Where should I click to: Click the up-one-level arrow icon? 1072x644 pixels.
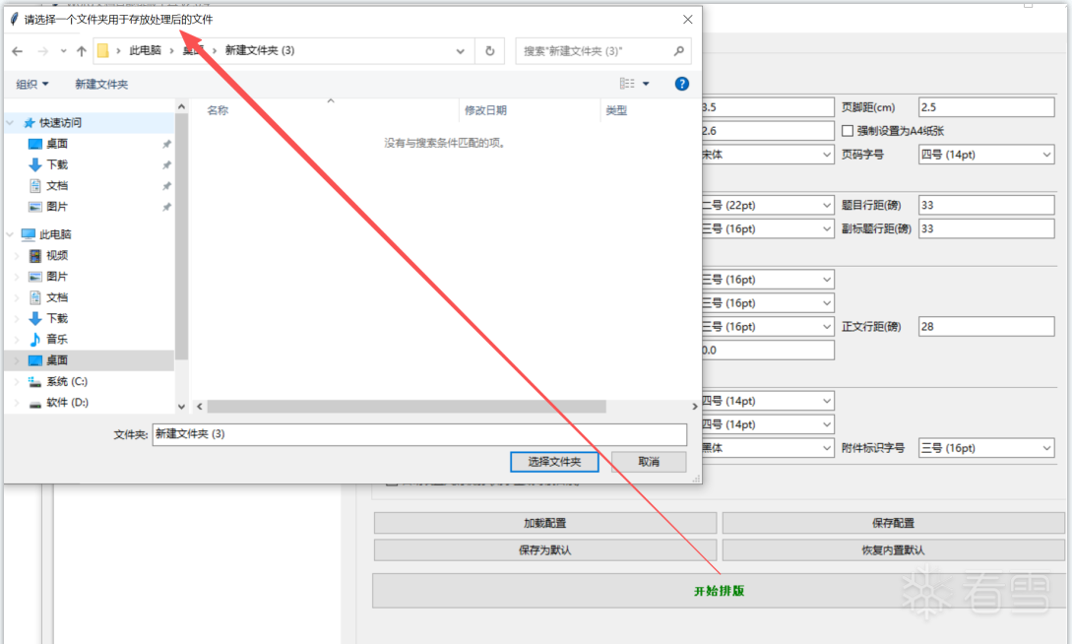82,51
